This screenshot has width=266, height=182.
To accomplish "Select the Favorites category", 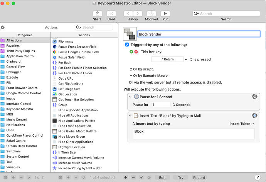I will pos(25,45).
